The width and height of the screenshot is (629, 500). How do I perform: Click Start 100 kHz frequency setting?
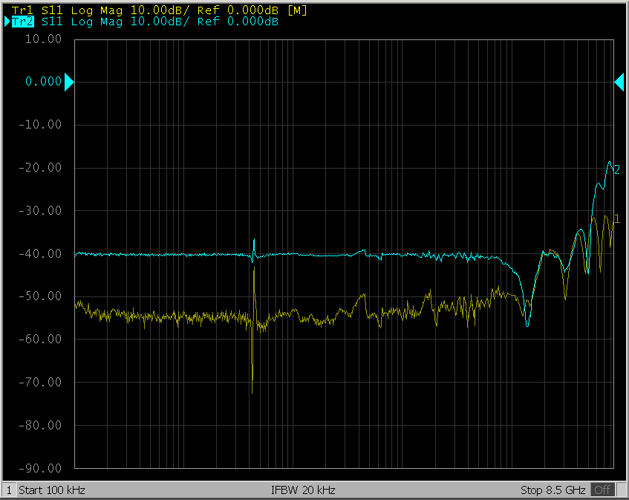pyautogui.click(x=52, y=490)
